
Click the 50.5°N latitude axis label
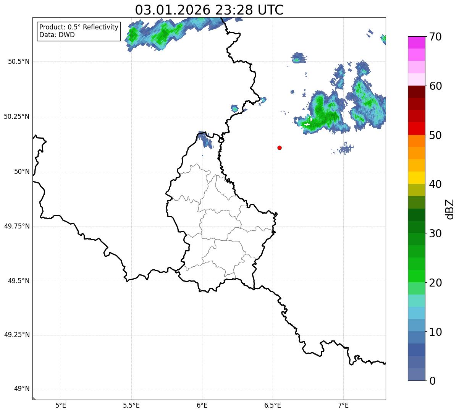19,62
